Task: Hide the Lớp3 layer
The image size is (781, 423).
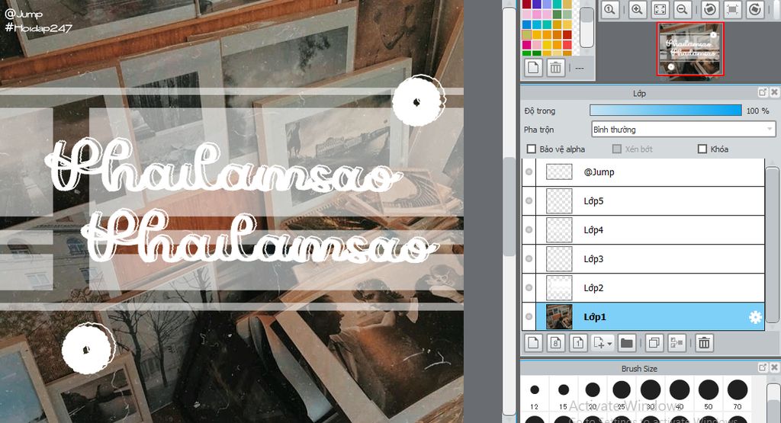Action: click(529, 259)
